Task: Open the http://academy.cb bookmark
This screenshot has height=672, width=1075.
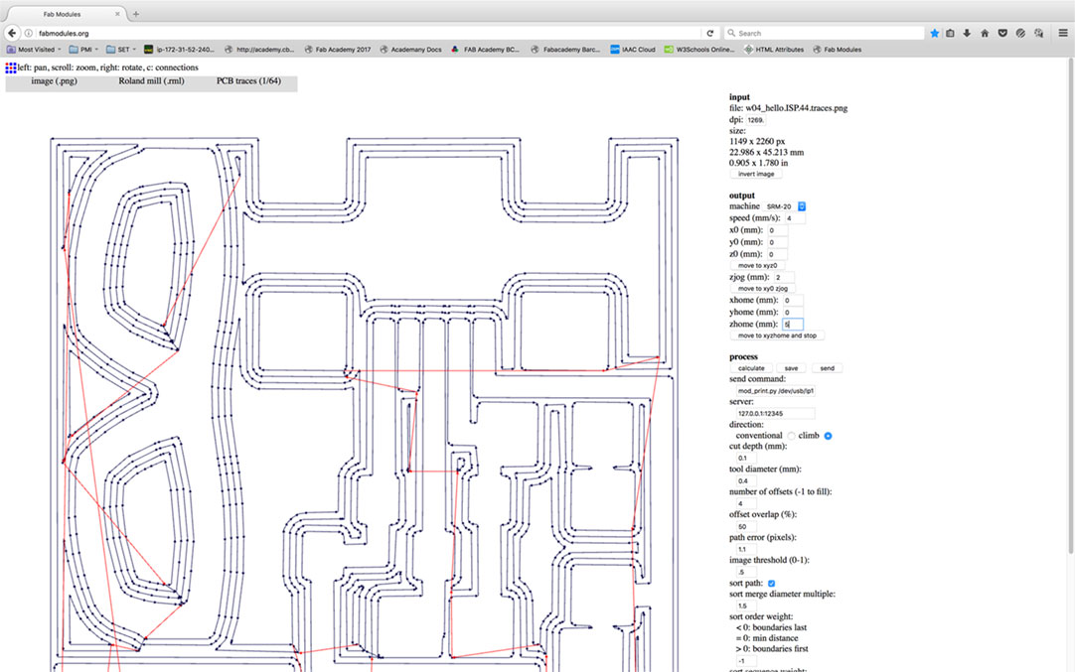Action: click(260, 50)
